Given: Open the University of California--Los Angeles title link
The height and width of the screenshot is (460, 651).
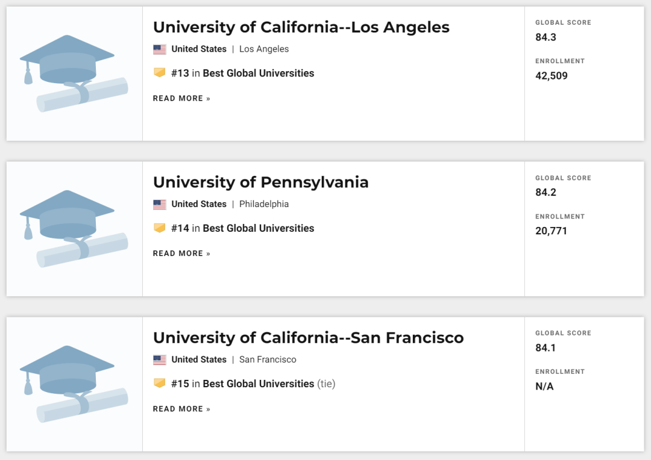Looking at the screenshot, I should pyautogui.click(x=301, y=27).
